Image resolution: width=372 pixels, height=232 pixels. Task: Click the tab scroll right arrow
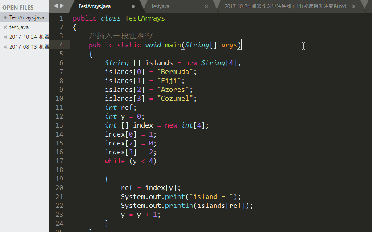pos(62,6)
